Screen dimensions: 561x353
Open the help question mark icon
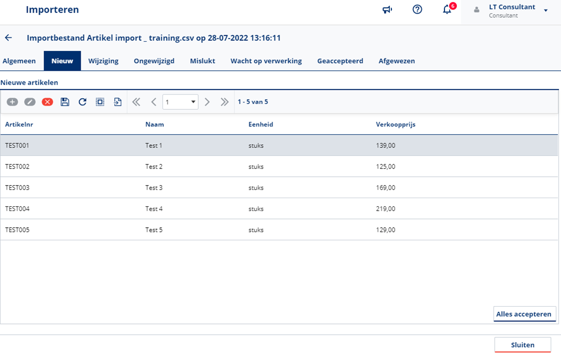(417, 9)
